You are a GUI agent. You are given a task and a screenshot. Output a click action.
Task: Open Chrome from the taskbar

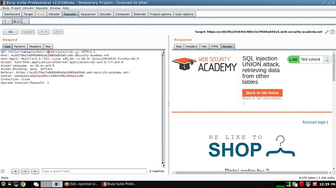click(23, 184)
